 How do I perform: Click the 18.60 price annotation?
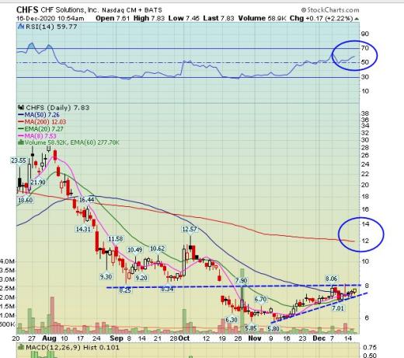(x=26, y=200)
